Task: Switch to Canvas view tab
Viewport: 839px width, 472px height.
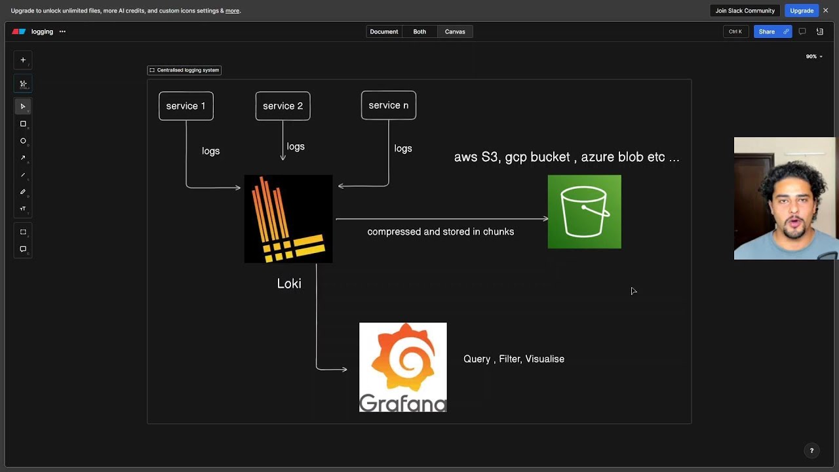Action: (455, 31)
